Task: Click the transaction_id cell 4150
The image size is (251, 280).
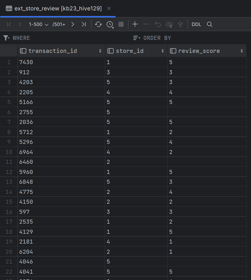Action: point(61,202)
